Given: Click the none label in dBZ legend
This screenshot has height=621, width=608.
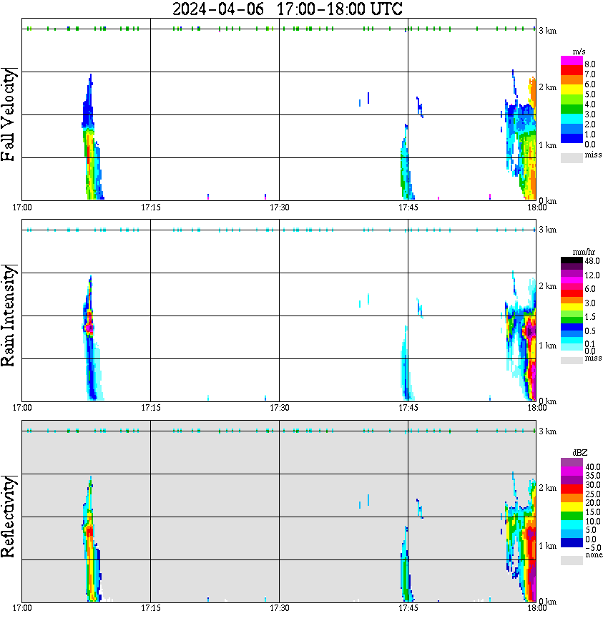Looking at the screenshot, I should [x=594, y=555].
